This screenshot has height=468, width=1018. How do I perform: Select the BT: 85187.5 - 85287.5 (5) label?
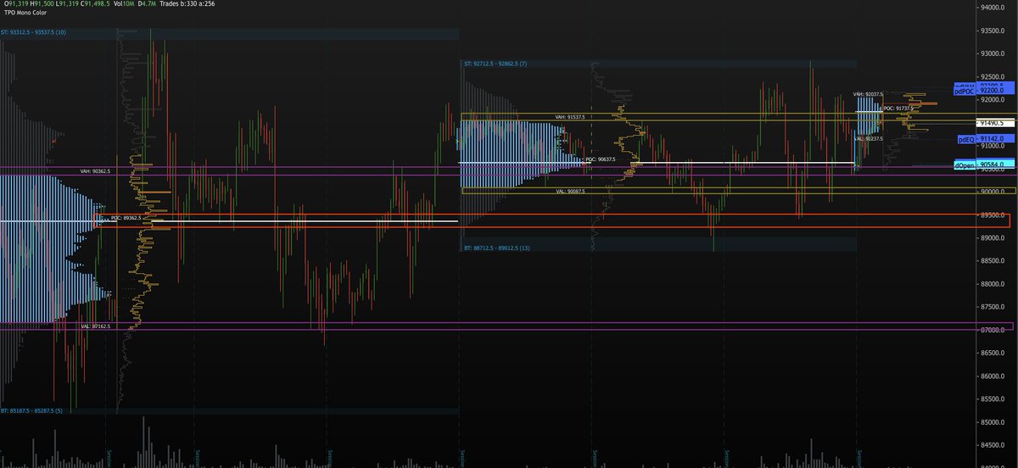[32, 410]
